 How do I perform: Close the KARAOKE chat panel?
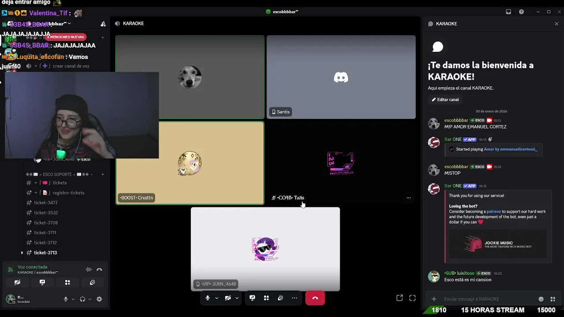[557, 24]
